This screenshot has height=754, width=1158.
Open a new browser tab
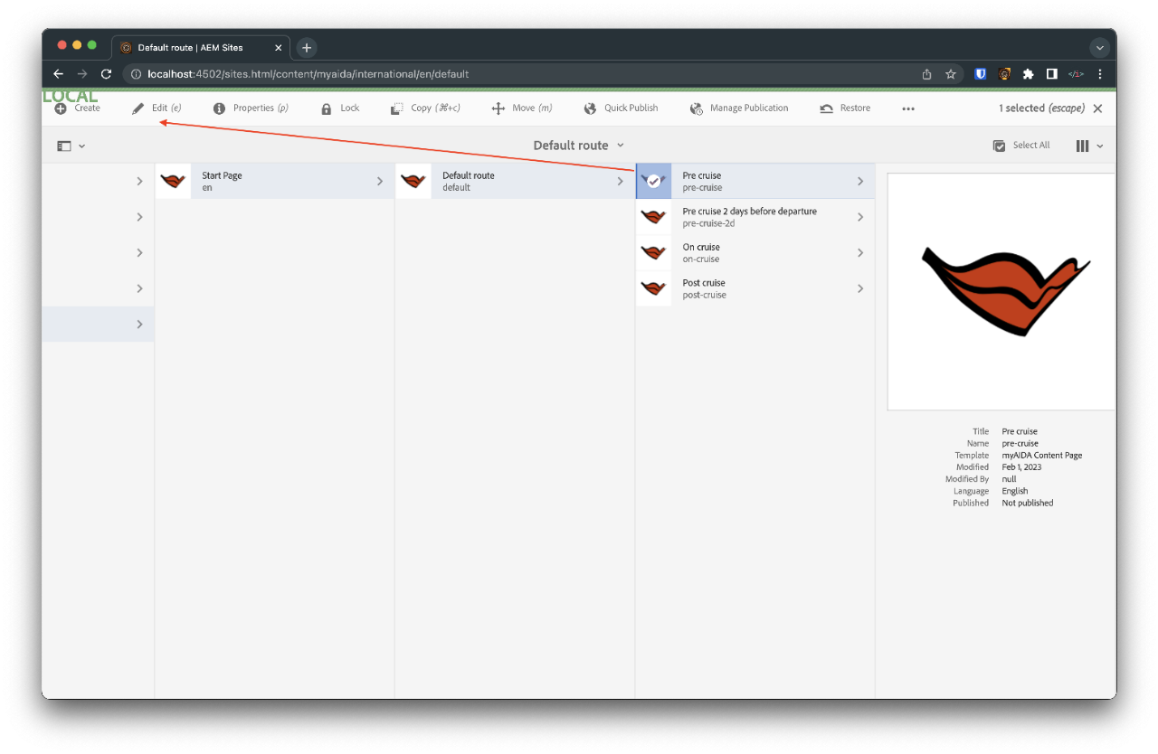click(307, 48)
